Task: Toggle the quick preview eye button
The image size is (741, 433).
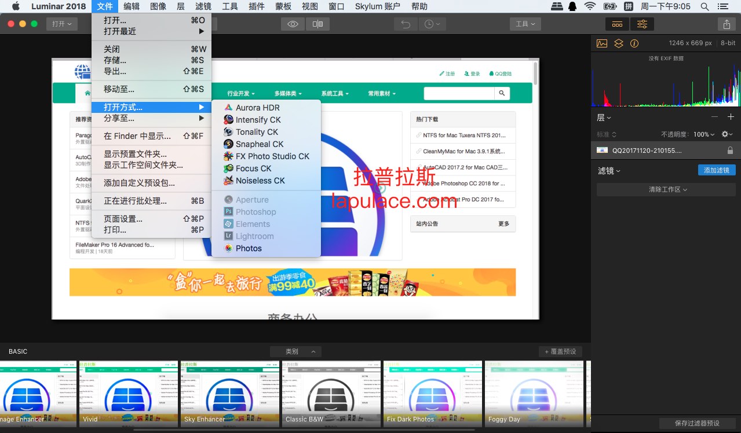Action: [x=293, y=24]
